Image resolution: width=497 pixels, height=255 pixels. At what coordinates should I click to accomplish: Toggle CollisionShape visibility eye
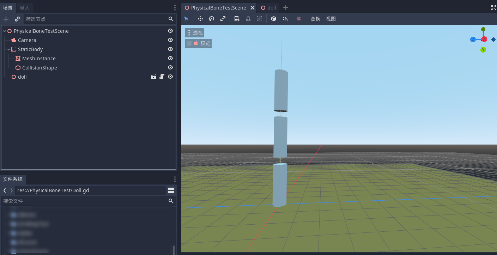coord(170,67)
